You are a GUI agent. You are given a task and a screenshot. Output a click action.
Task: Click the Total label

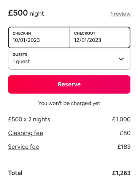coord(15,173)
